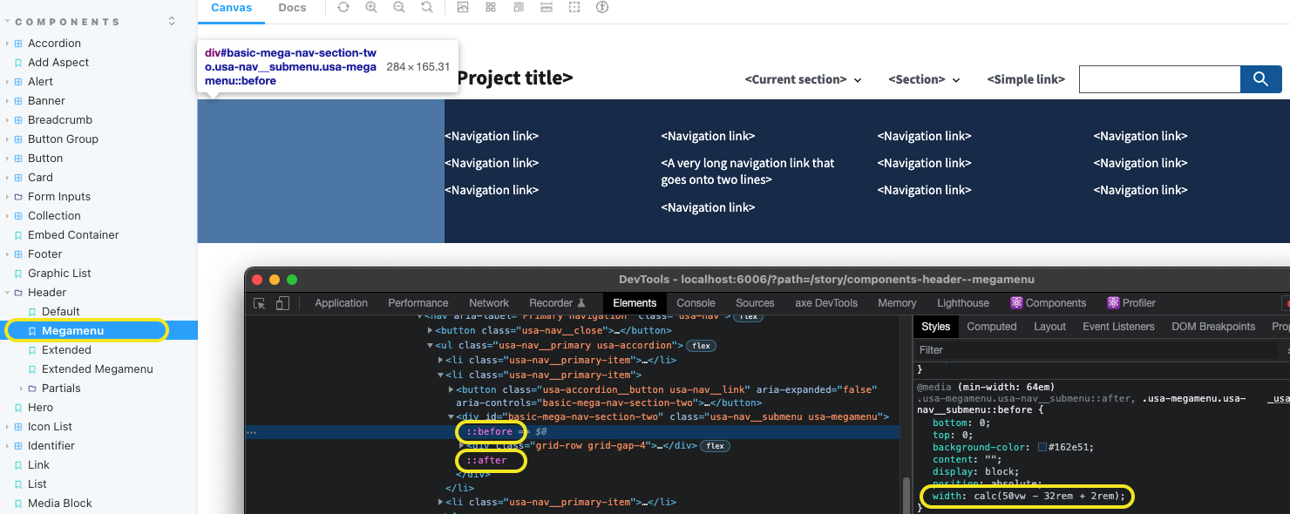Collapse the basic-mega-nav-section-two div node
The image size is (1290, 514).
[x=451, y=417]
